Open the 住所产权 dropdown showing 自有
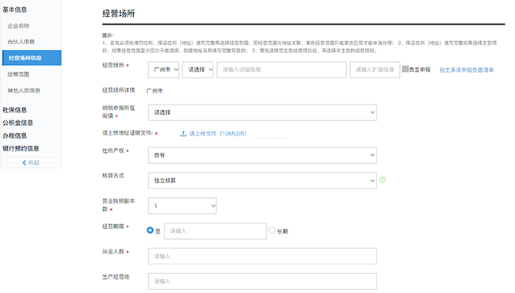Viewport: 515px width, 293px height. click(x=262, y=155)
